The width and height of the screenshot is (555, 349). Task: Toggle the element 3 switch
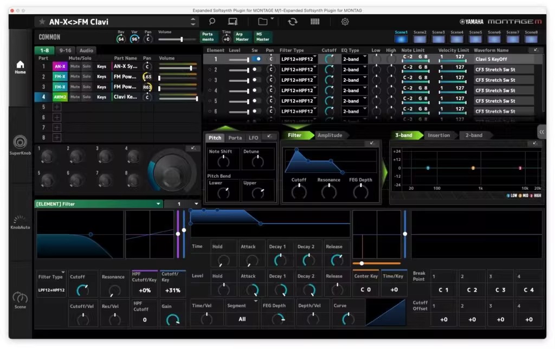coord(256,80)
